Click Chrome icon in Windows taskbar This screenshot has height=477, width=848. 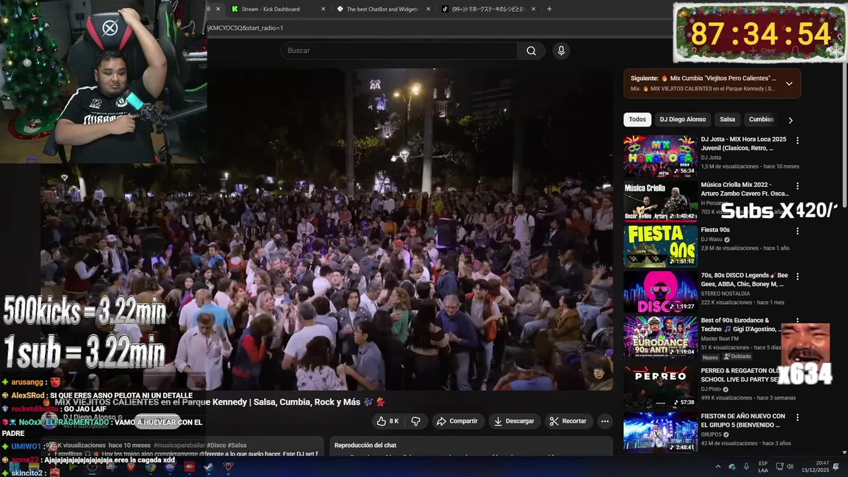coord(150,467)
